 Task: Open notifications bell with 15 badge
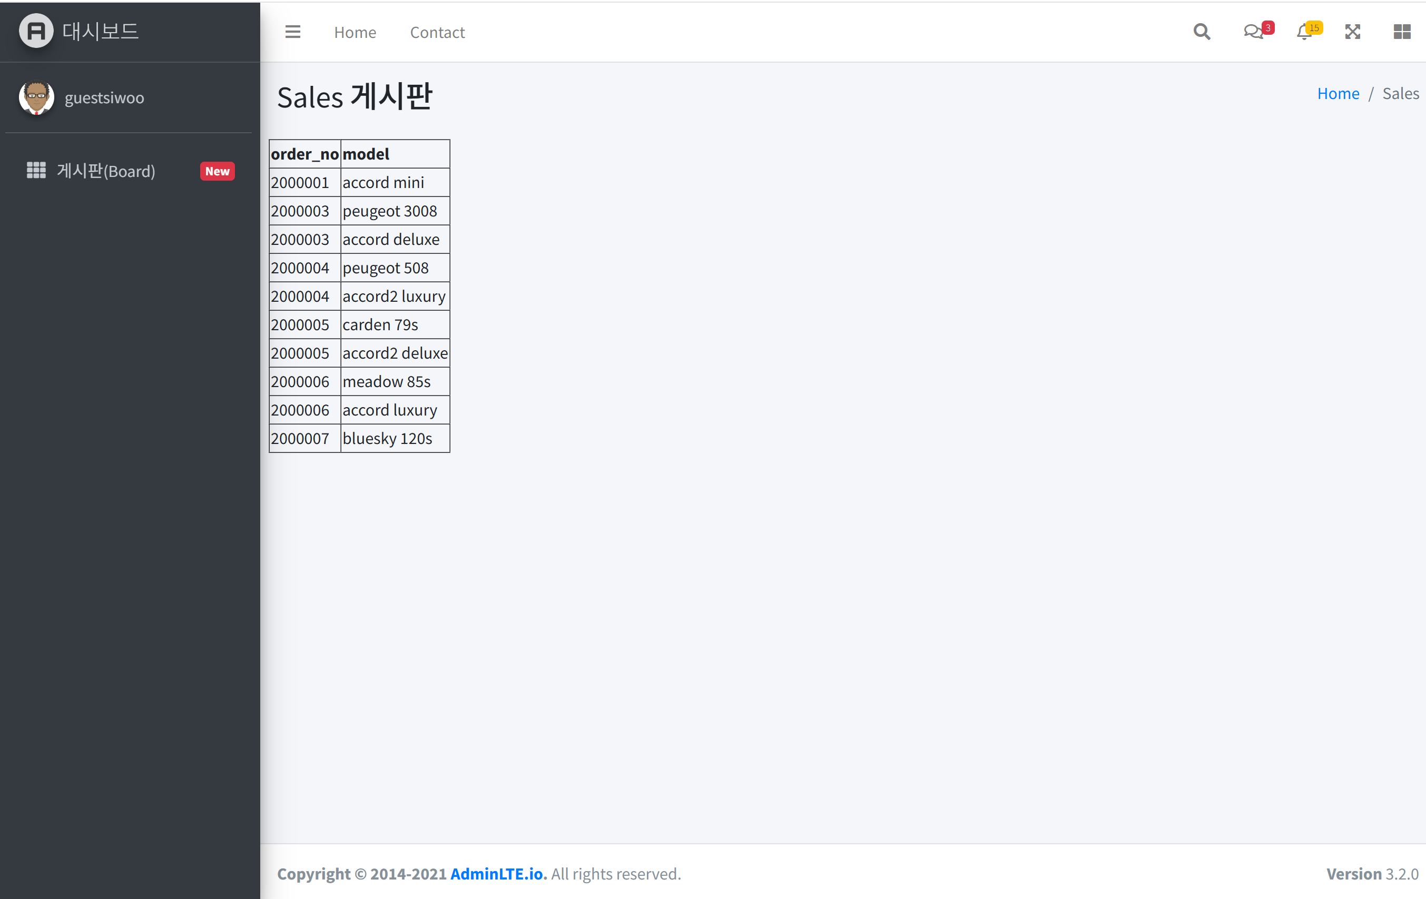pyautogui.click(x=1305, y=32)
